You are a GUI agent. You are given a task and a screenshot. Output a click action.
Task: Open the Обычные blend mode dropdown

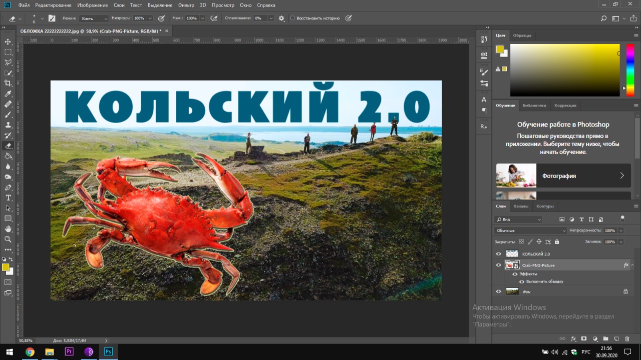click(530, 230)
